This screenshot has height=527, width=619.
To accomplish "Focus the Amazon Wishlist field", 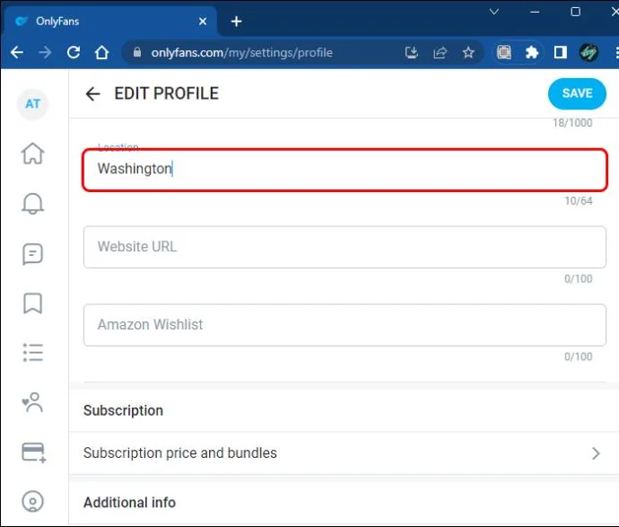I will coord(344,325).
